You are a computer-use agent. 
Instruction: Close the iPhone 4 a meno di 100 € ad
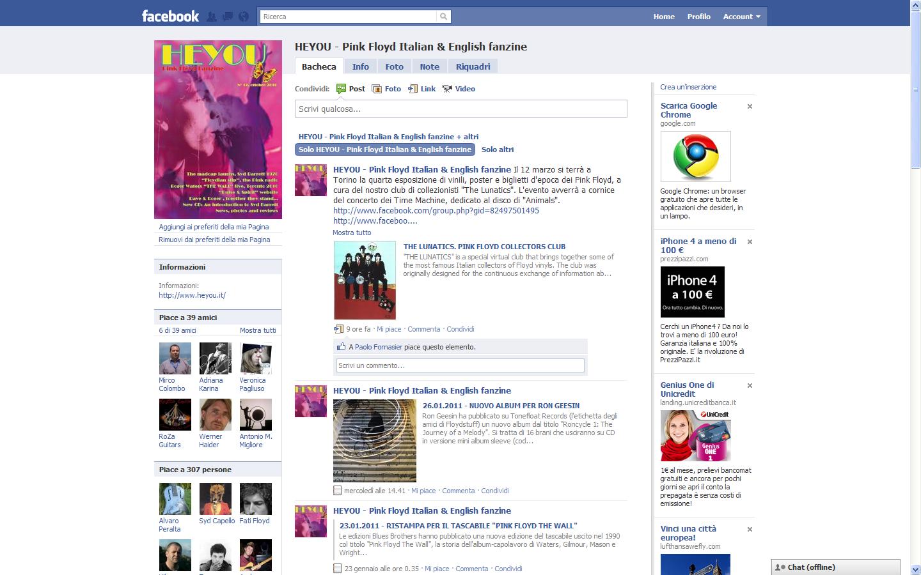pyautogui.click(x=750, y=242)
